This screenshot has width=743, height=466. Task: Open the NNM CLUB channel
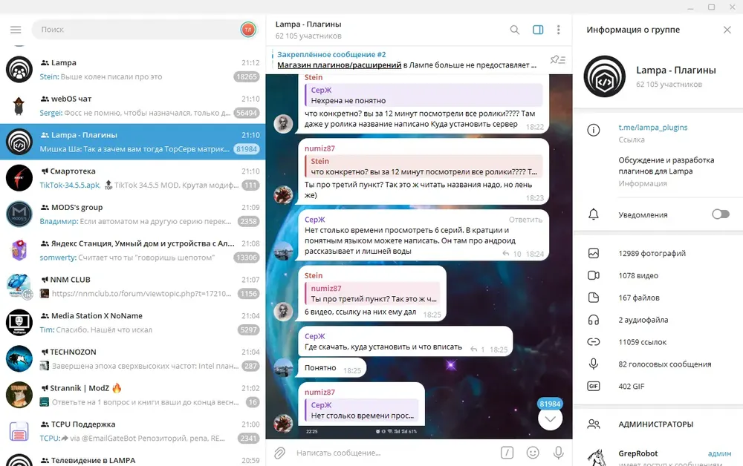click(x=133, y=286)
